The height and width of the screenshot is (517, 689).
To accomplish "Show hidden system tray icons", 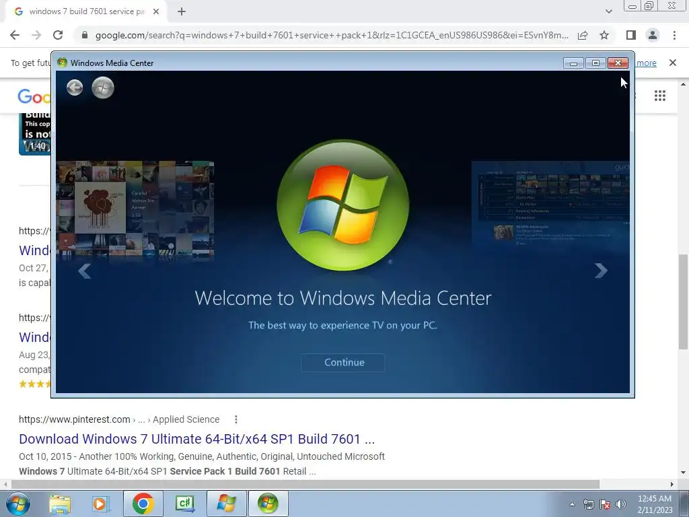I will pos(572,504).
